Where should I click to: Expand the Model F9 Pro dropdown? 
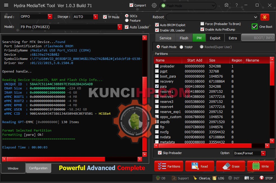[120, 27]
